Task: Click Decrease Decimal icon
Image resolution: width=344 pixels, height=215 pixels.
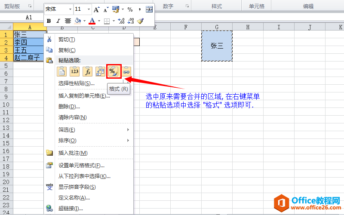Action: tap(131, 21)
